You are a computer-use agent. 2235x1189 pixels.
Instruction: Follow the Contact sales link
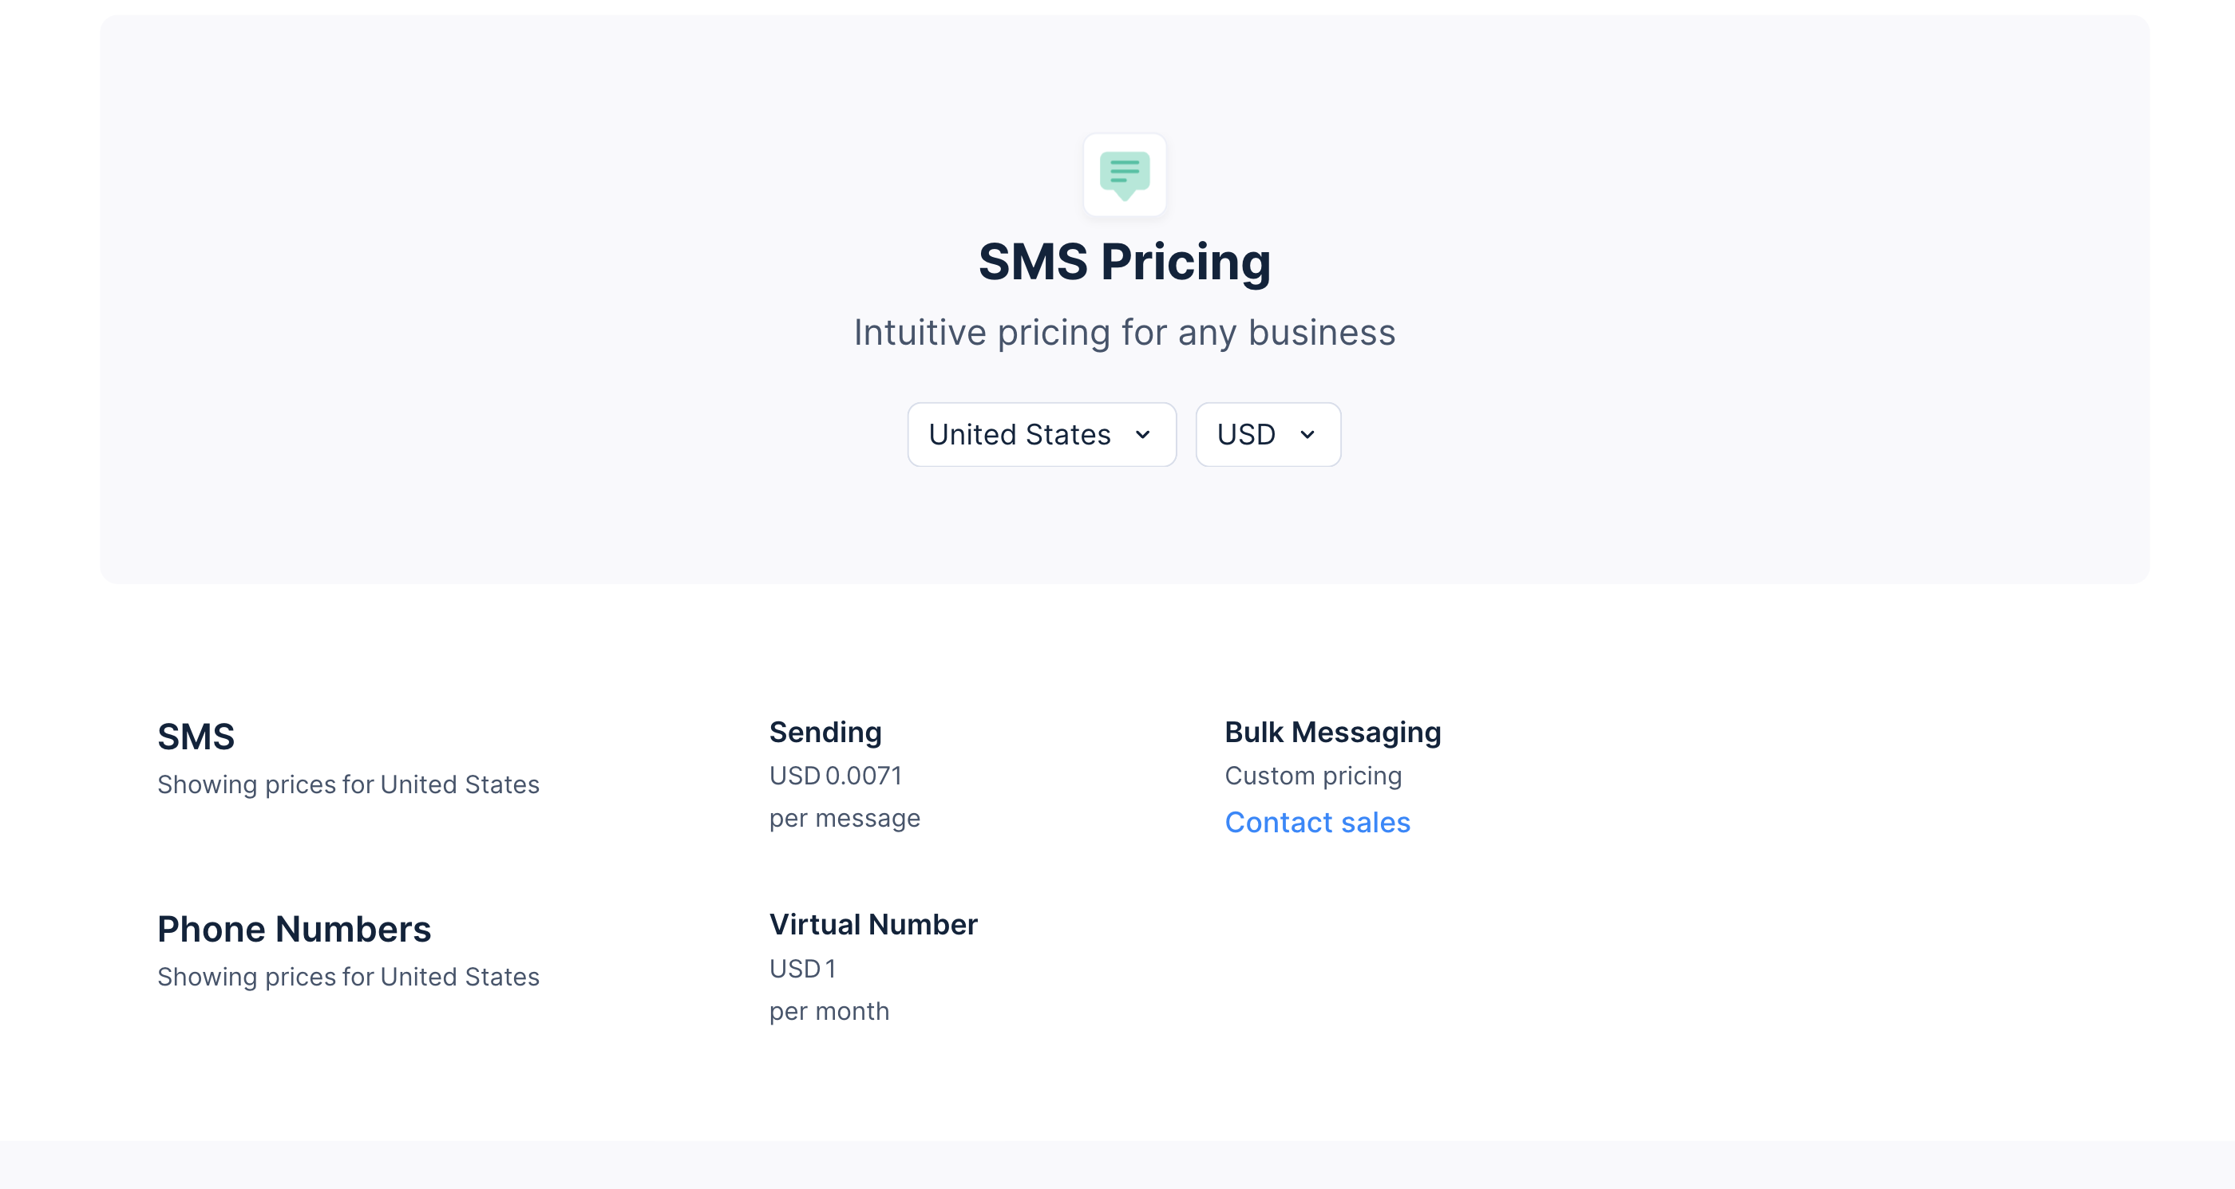pyautogui.click(x=1317, y=822)
